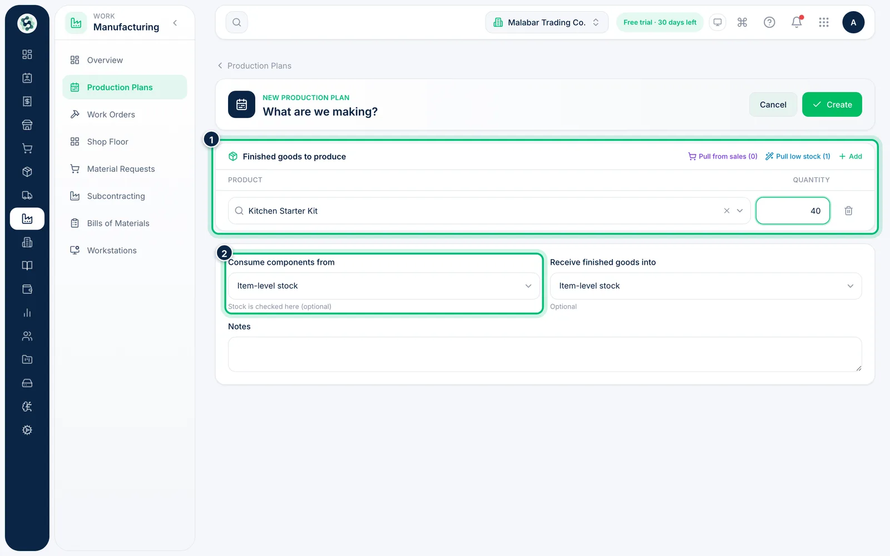890x556 pixels.
Task: Click the Create button
Action: pyautogui.click(x=832, y=105)
